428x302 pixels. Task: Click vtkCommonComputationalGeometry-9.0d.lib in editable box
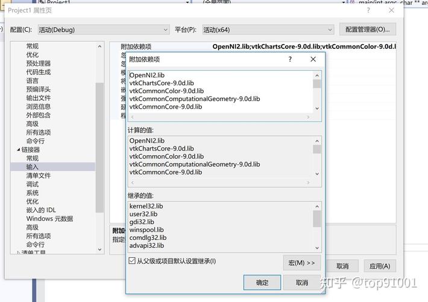point(195,98)
